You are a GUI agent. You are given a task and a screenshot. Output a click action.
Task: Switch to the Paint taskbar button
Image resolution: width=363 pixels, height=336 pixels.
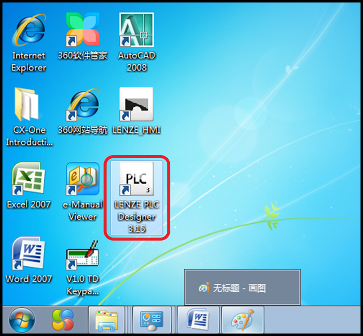[243, 320]
